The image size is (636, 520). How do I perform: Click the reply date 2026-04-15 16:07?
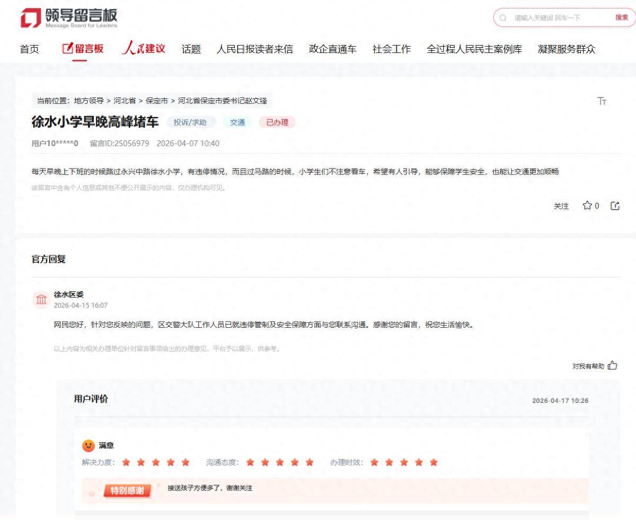point(81,306)
